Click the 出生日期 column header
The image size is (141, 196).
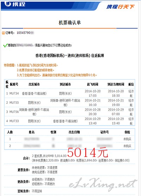74,132
